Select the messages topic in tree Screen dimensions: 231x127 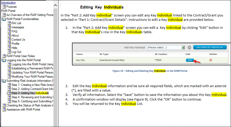(18, 27)
